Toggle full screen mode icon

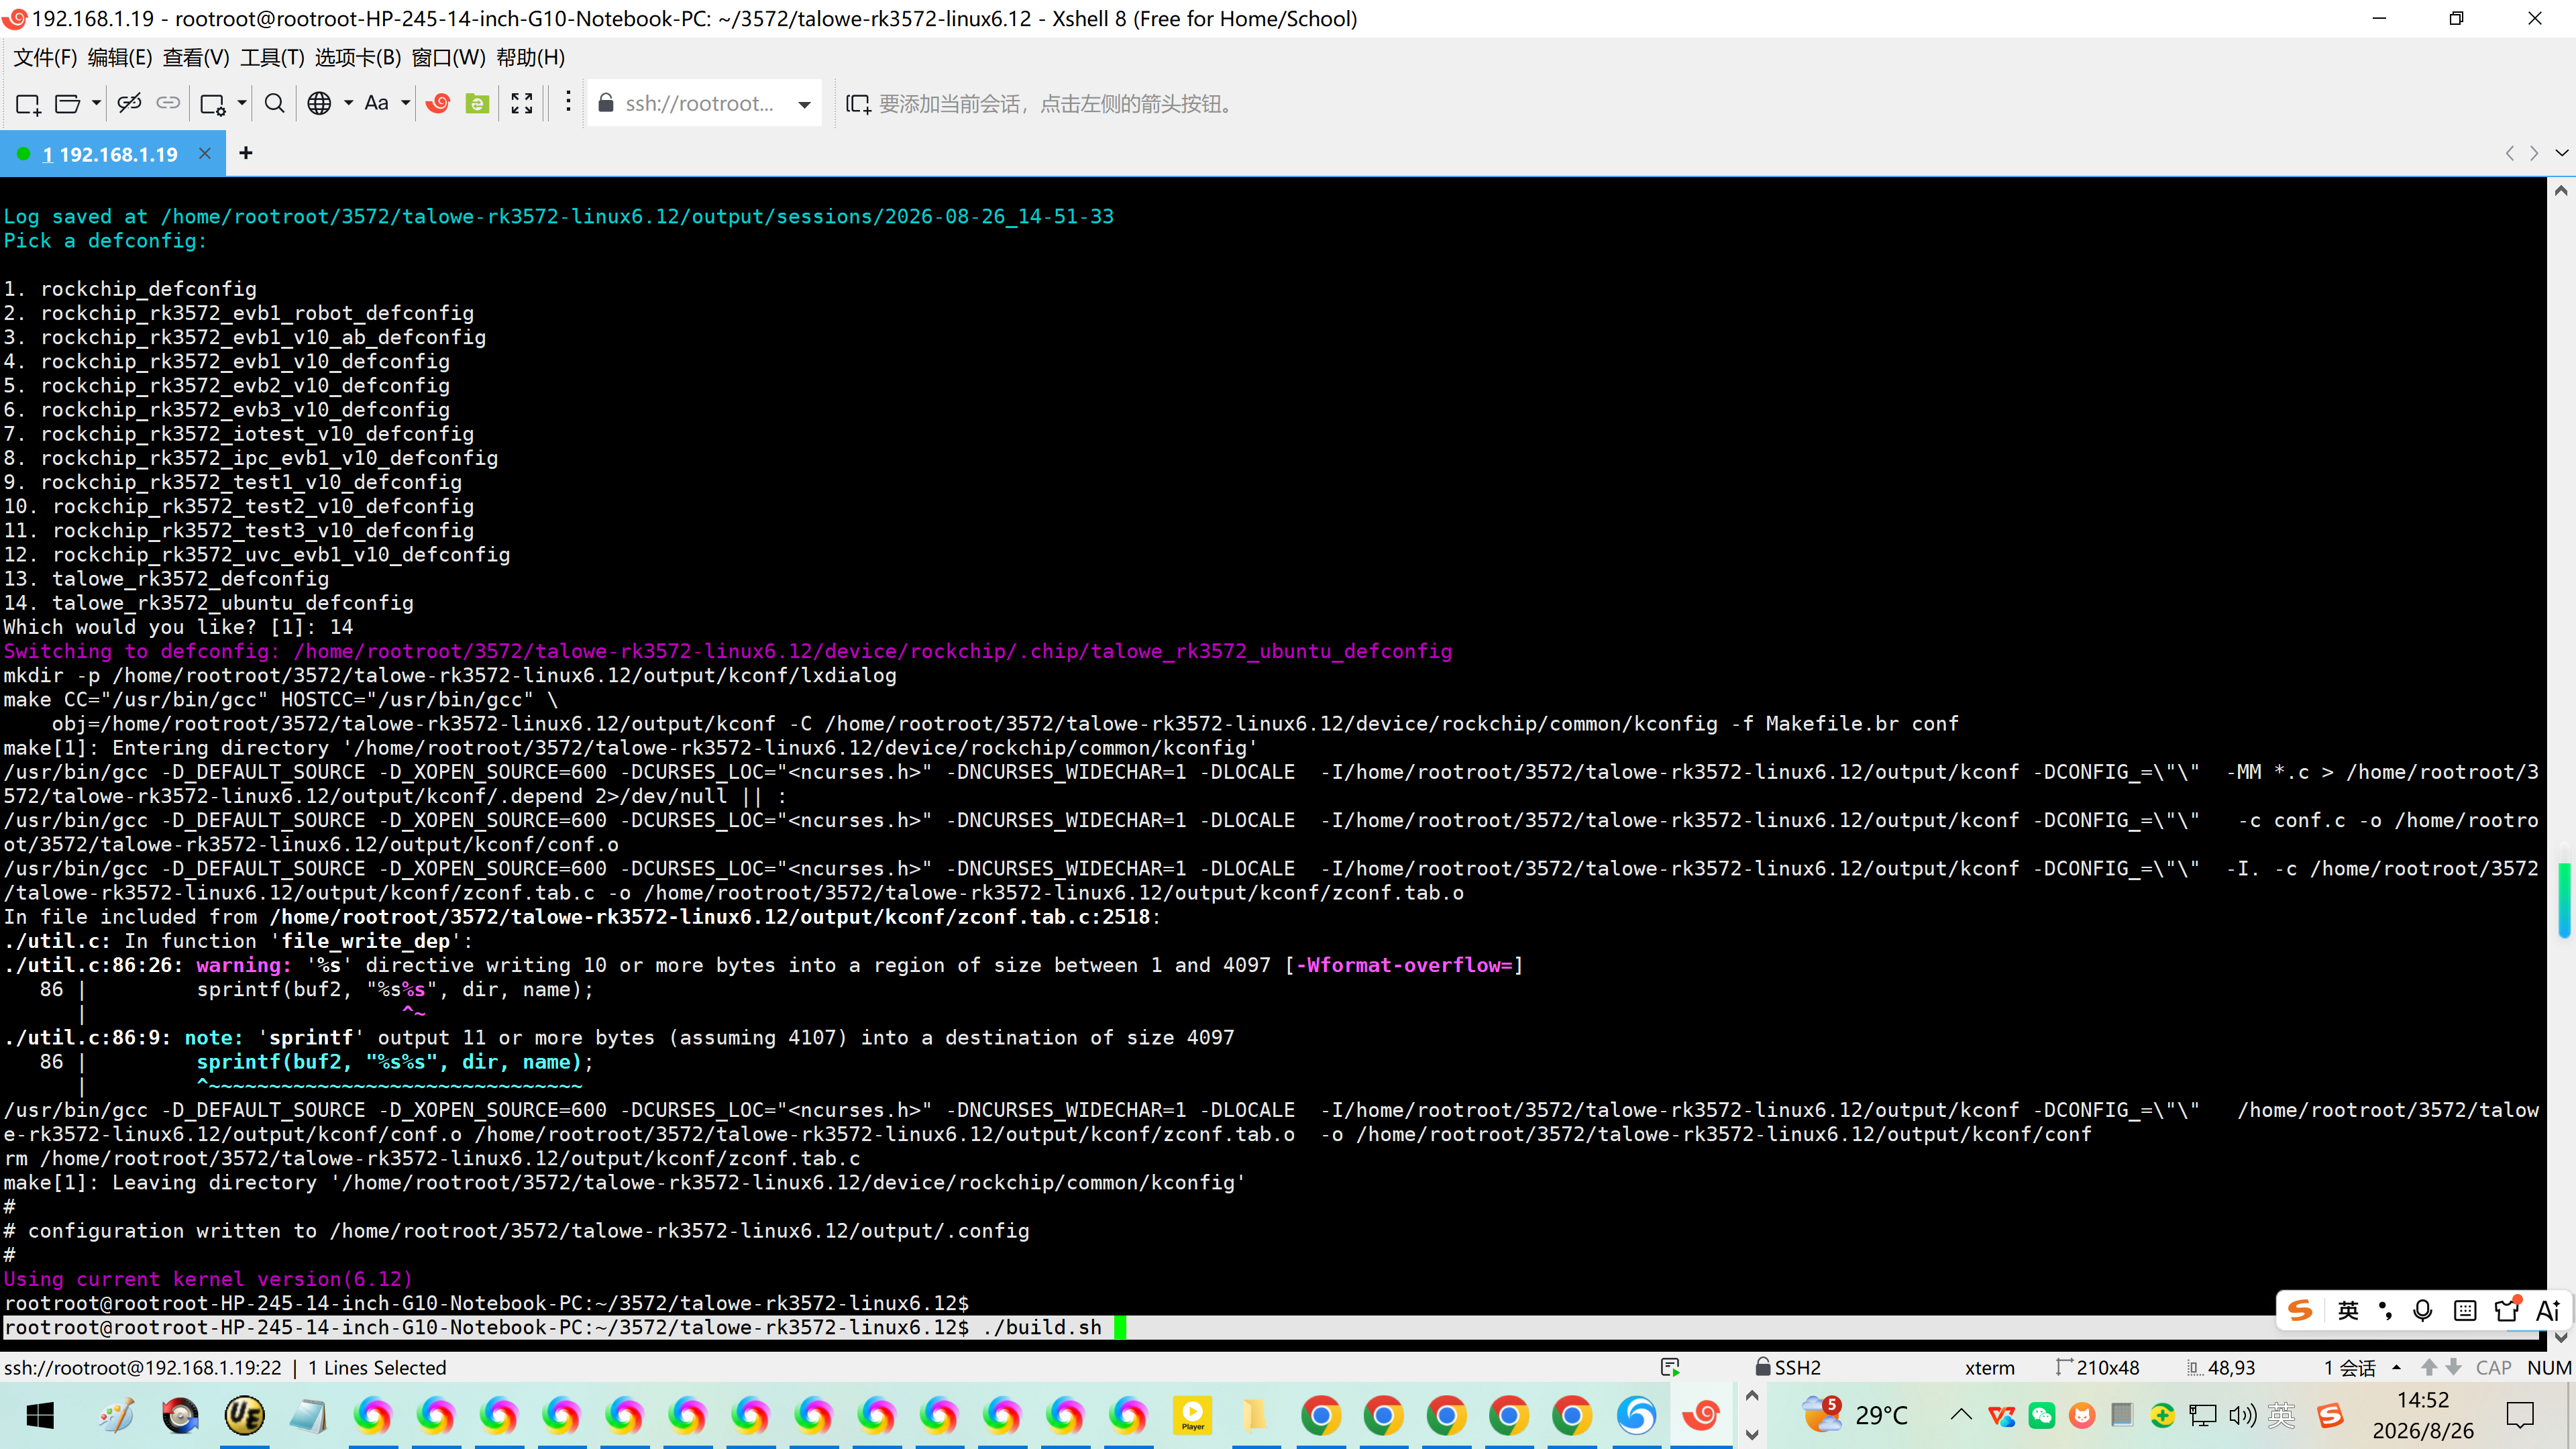(522, 103)
